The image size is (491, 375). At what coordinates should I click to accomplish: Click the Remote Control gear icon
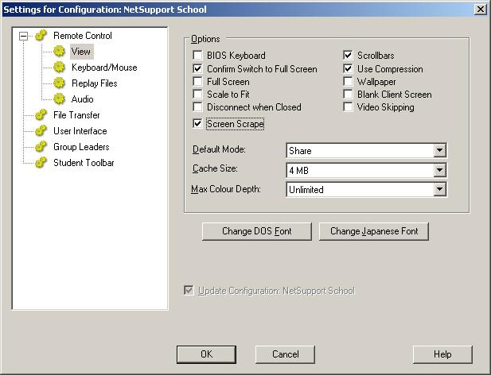[41, 35]
